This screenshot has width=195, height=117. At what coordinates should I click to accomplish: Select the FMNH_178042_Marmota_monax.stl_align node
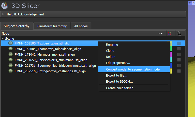click(45, 55)
